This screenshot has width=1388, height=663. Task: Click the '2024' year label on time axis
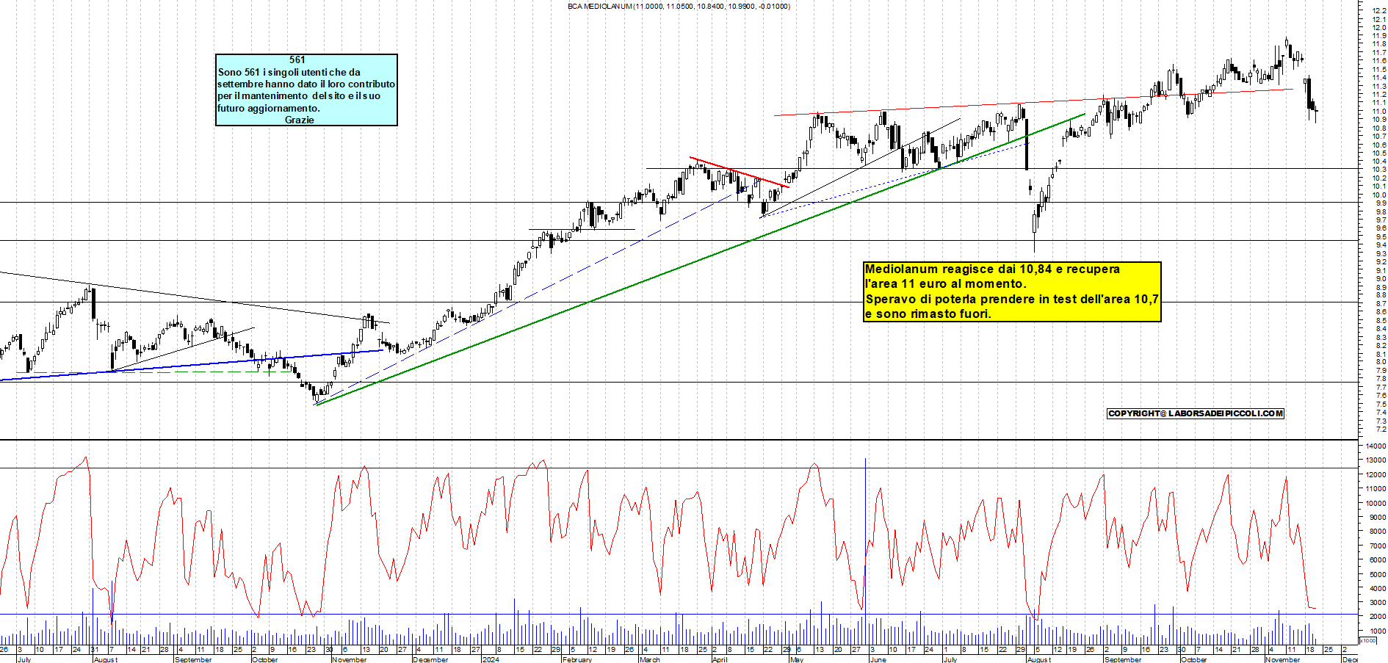tap(491, 659)
